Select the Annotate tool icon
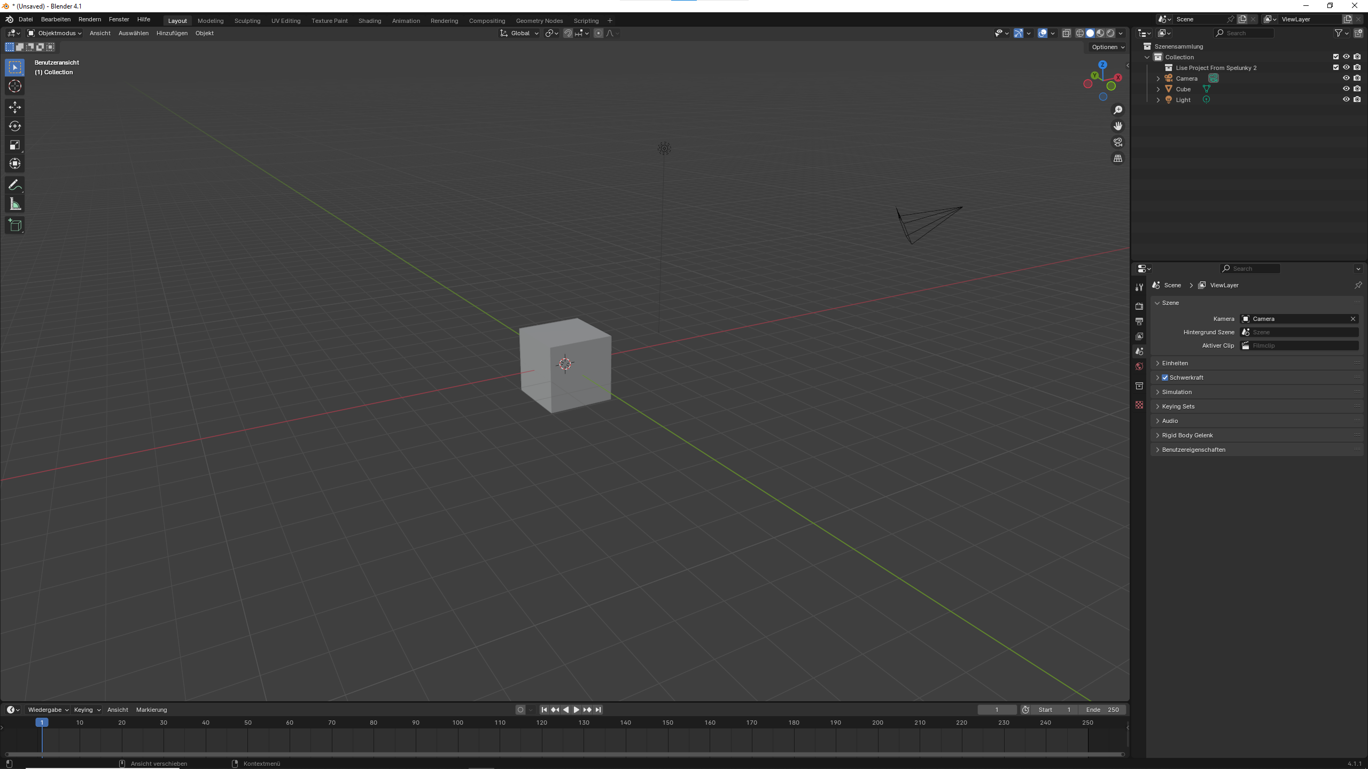The height and width of the screenshot is (769, 1368). [15, 184]
